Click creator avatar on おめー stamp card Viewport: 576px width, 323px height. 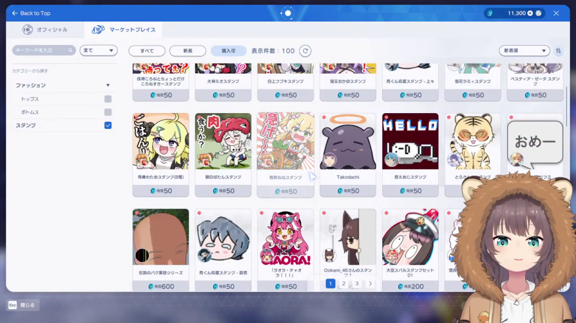(516, 159)
